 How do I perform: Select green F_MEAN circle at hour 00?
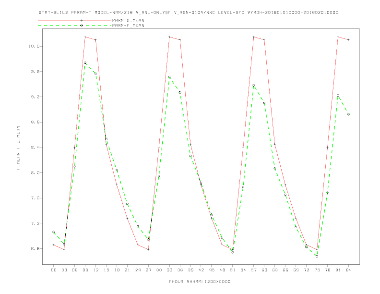54,232
